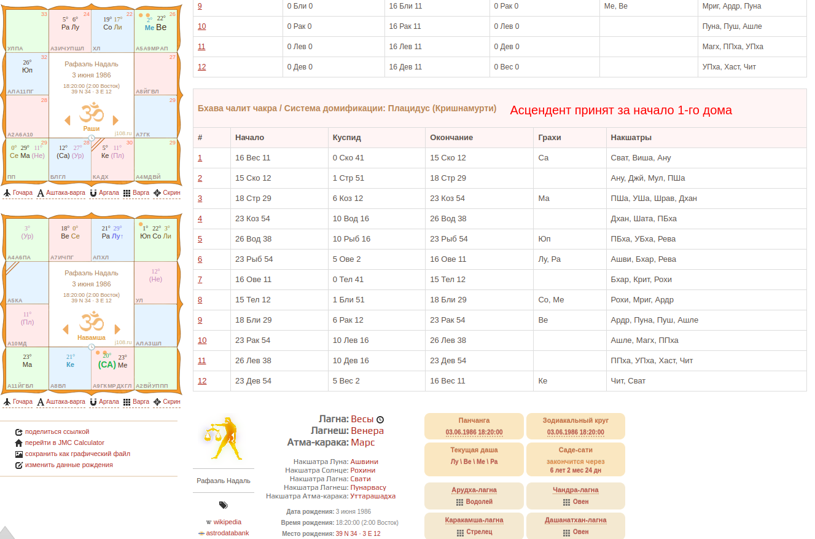Open поделиться ссылкой link

coord(57,432)
